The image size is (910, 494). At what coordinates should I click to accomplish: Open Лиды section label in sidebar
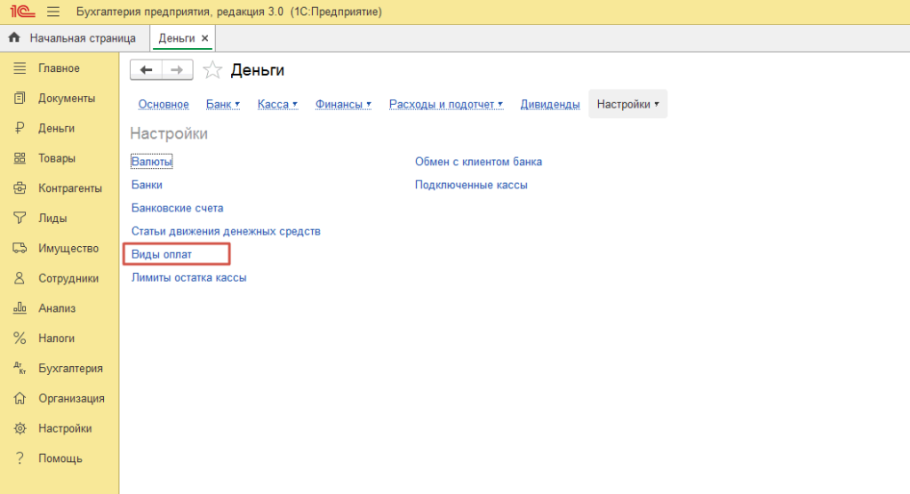pos(52,219)
